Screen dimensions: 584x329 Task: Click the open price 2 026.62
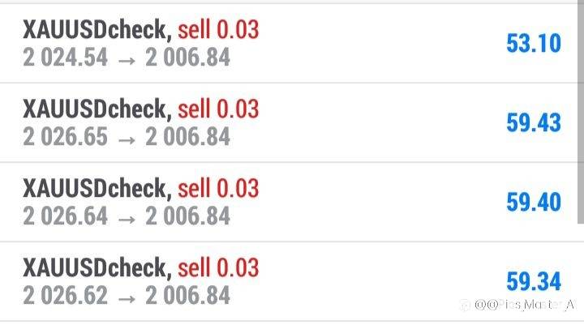pyautogui.click(x=65, y=295)
